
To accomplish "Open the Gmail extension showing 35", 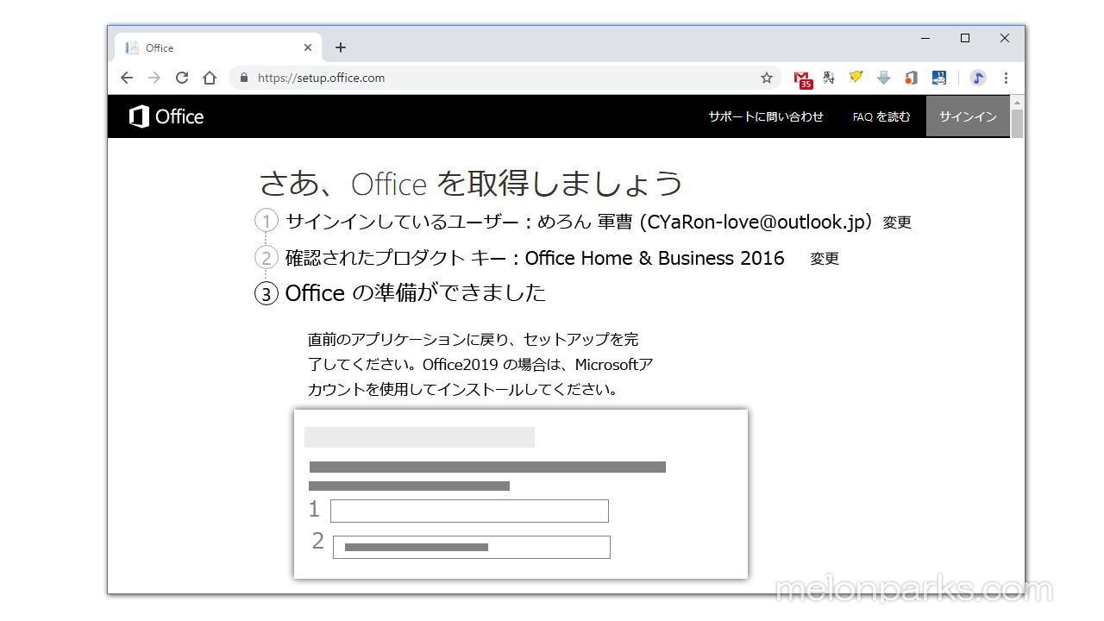I will tap(803, 79).
